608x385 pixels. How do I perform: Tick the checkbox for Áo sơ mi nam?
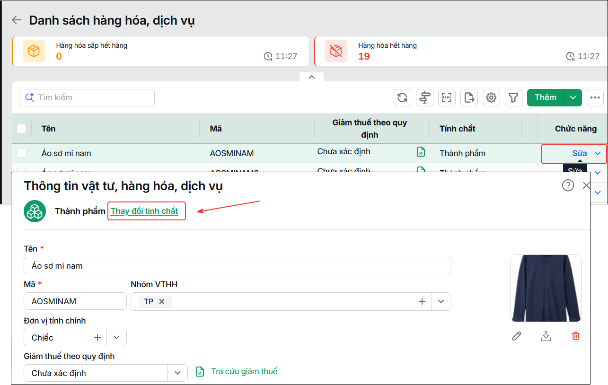pos(22,153)
